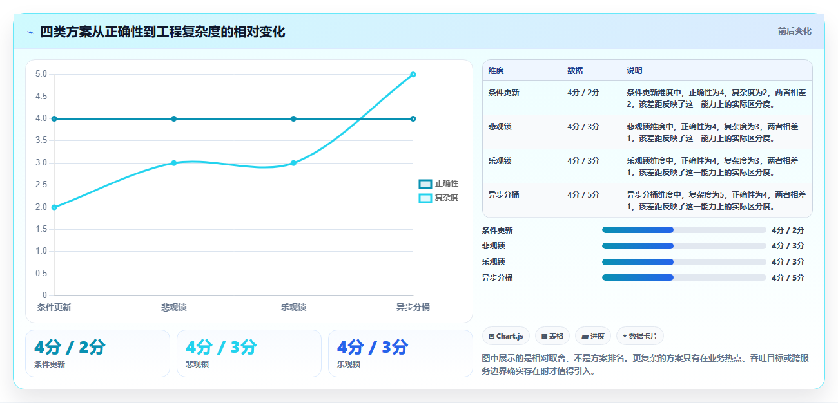
Task: Select the 乐观锁 cell in the table
Action: (500, 161)
